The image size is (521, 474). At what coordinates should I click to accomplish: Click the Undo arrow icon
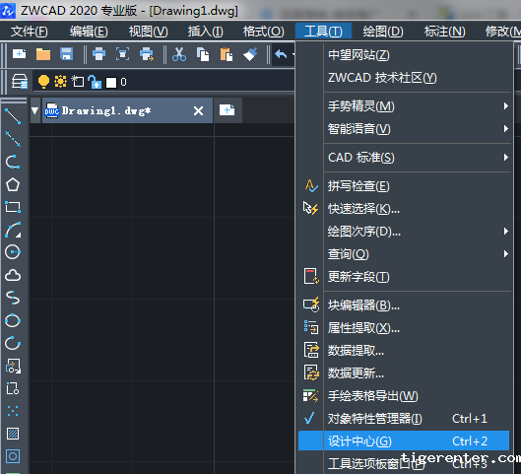pyautogui.click(x=281, y=54)
